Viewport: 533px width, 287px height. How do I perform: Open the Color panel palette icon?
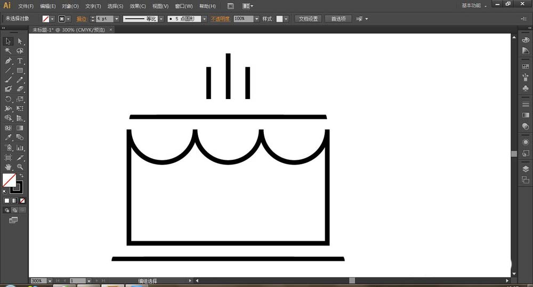(526, 40)
